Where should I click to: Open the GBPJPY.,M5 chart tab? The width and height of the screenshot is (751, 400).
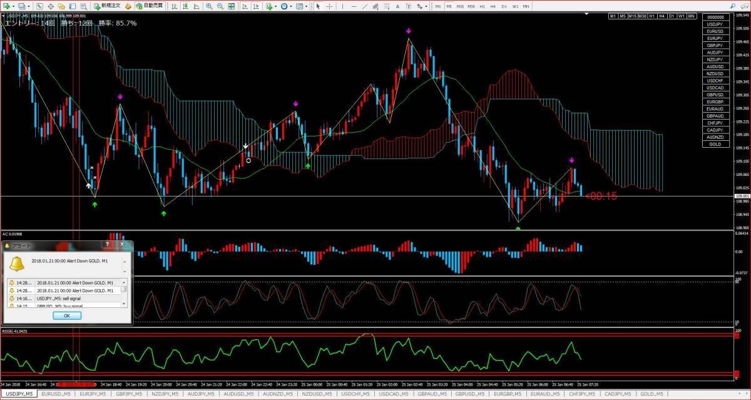coord(130,394)
